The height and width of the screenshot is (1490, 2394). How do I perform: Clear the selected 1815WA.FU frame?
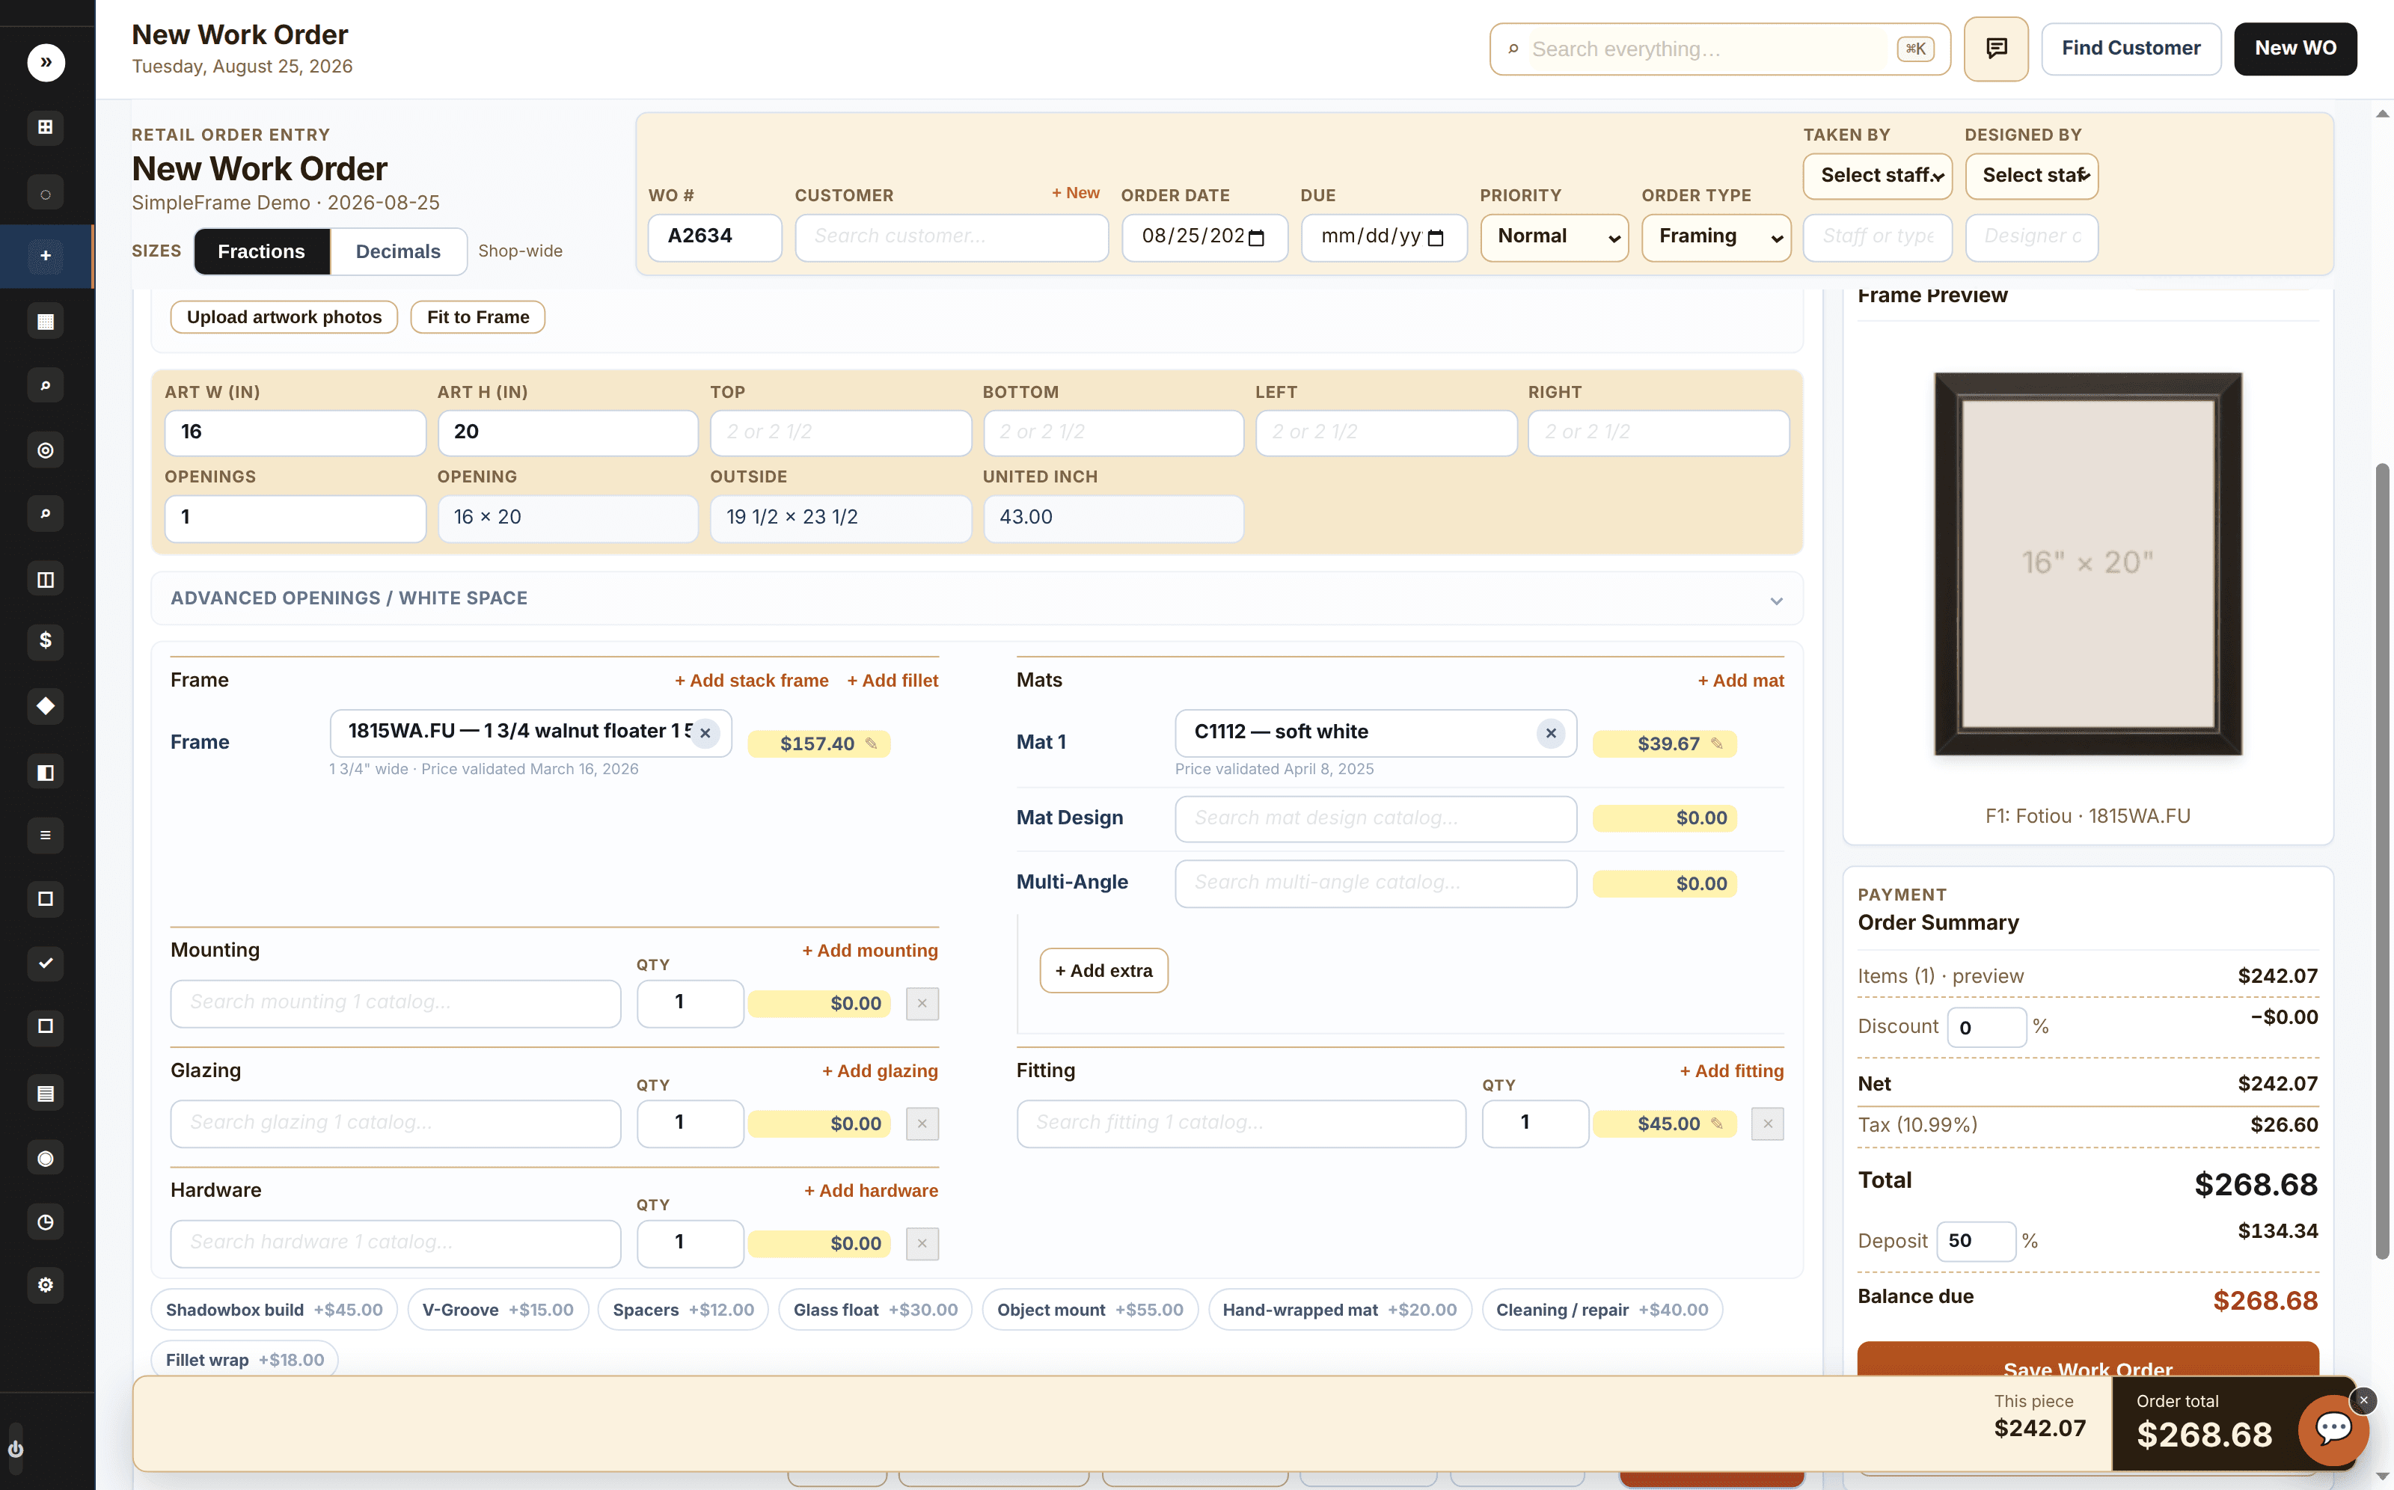[x=705, y=733]
